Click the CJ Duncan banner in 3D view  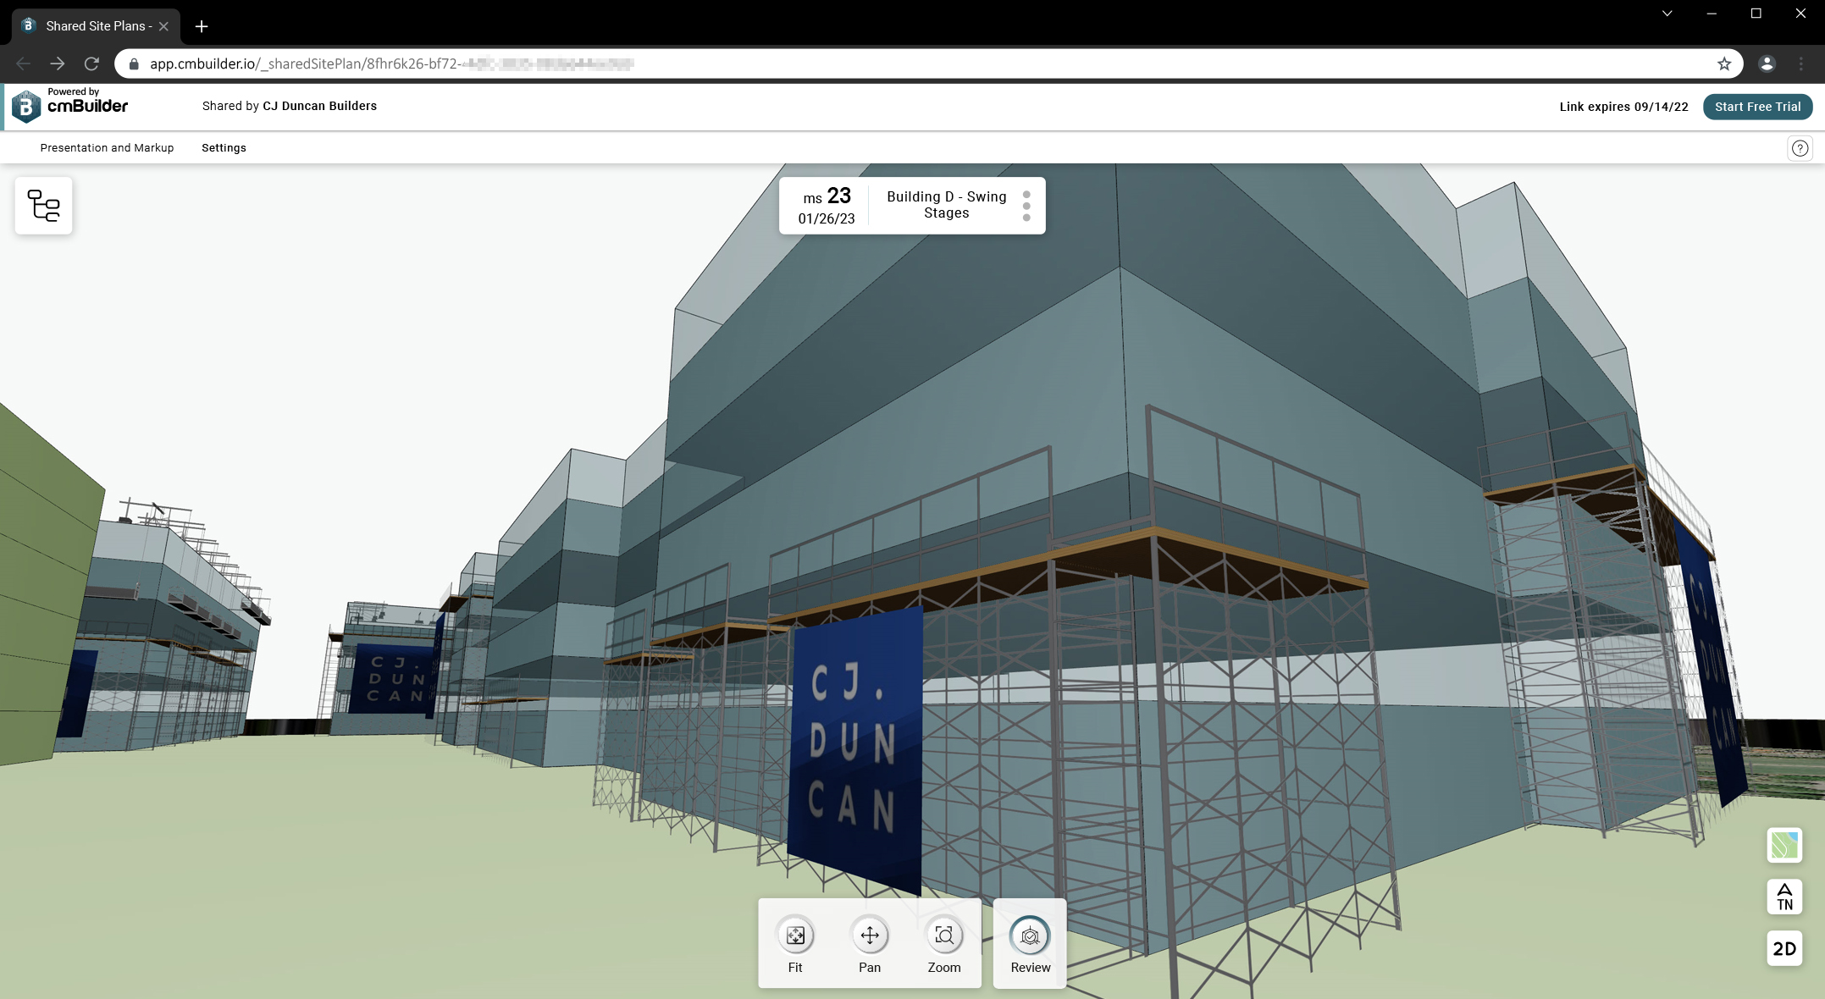(x=855, y=752)
